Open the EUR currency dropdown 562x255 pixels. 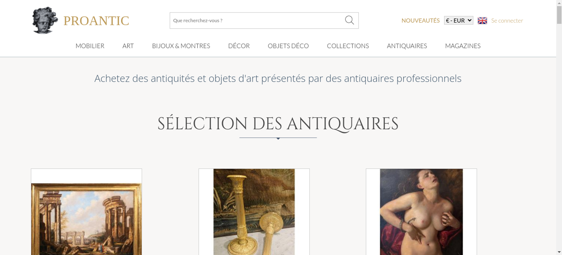(459, 21)
